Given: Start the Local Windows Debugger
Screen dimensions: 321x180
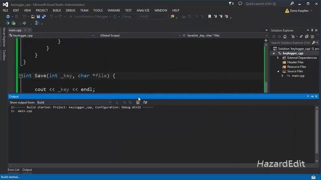Looking at the screenshot, I should coord(89,16).
